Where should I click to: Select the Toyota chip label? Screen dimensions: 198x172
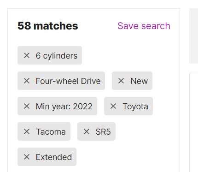pos(135,107)
